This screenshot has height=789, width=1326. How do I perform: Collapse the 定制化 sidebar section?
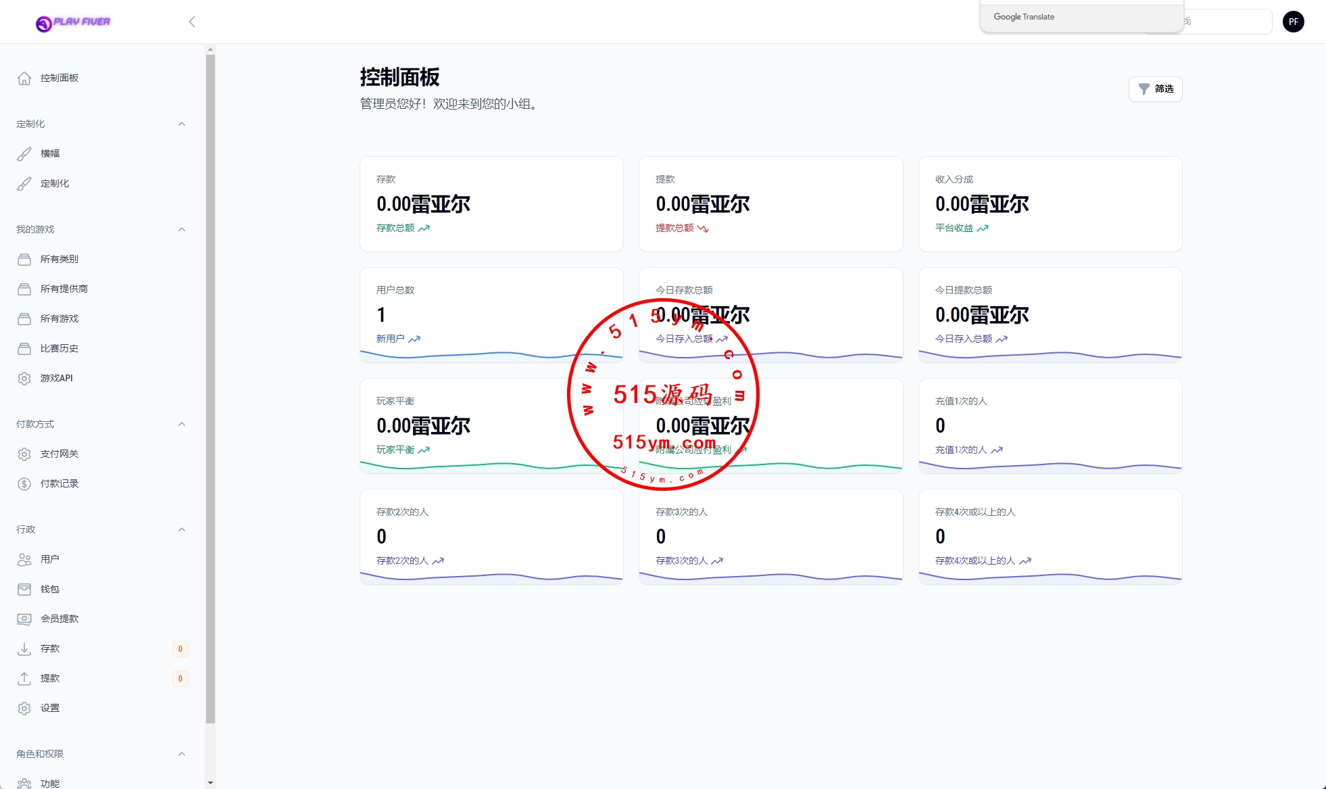pyautogui.click(x=181, y=124)
